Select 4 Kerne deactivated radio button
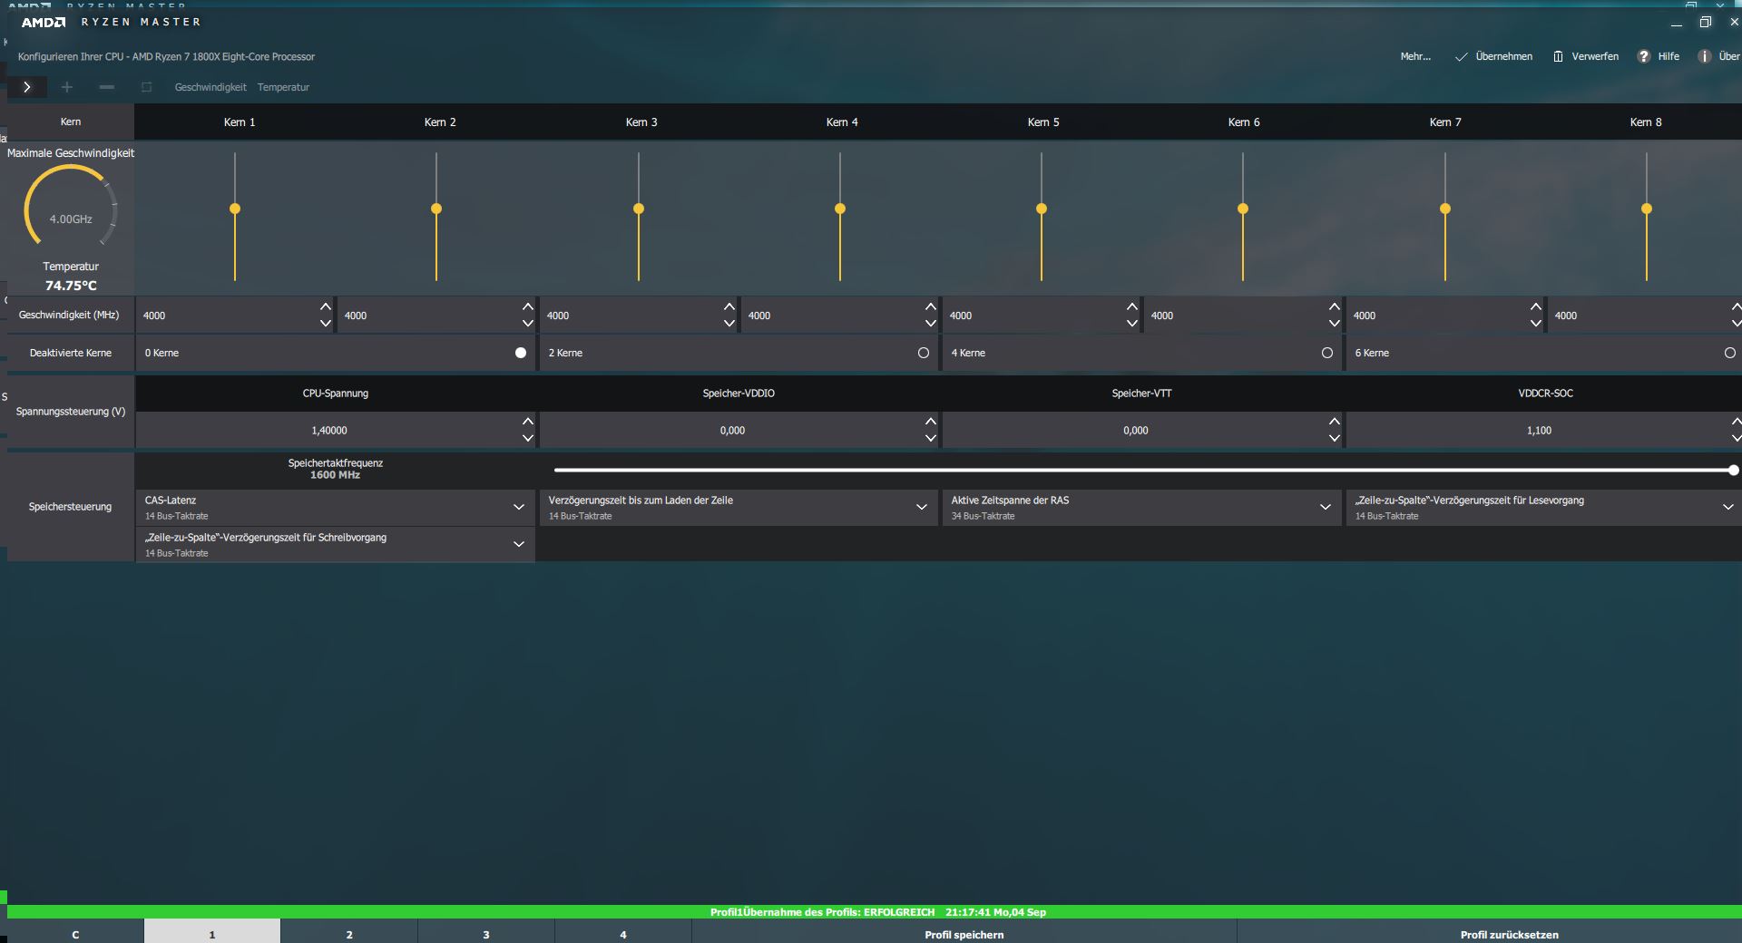1742x943 pixels. pyautogui.click(x=1327, y=353)
